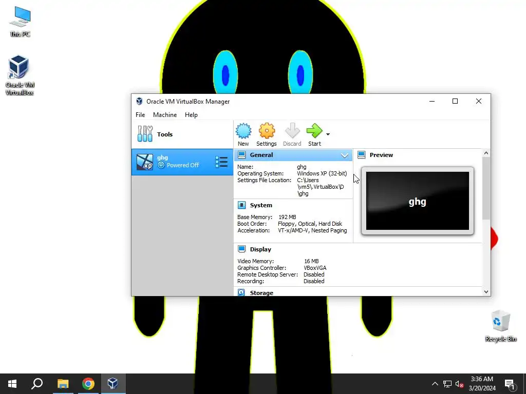This screenshot has height=394, width=526.
Task: Click the System section header
Action: (x=261, y=205)
